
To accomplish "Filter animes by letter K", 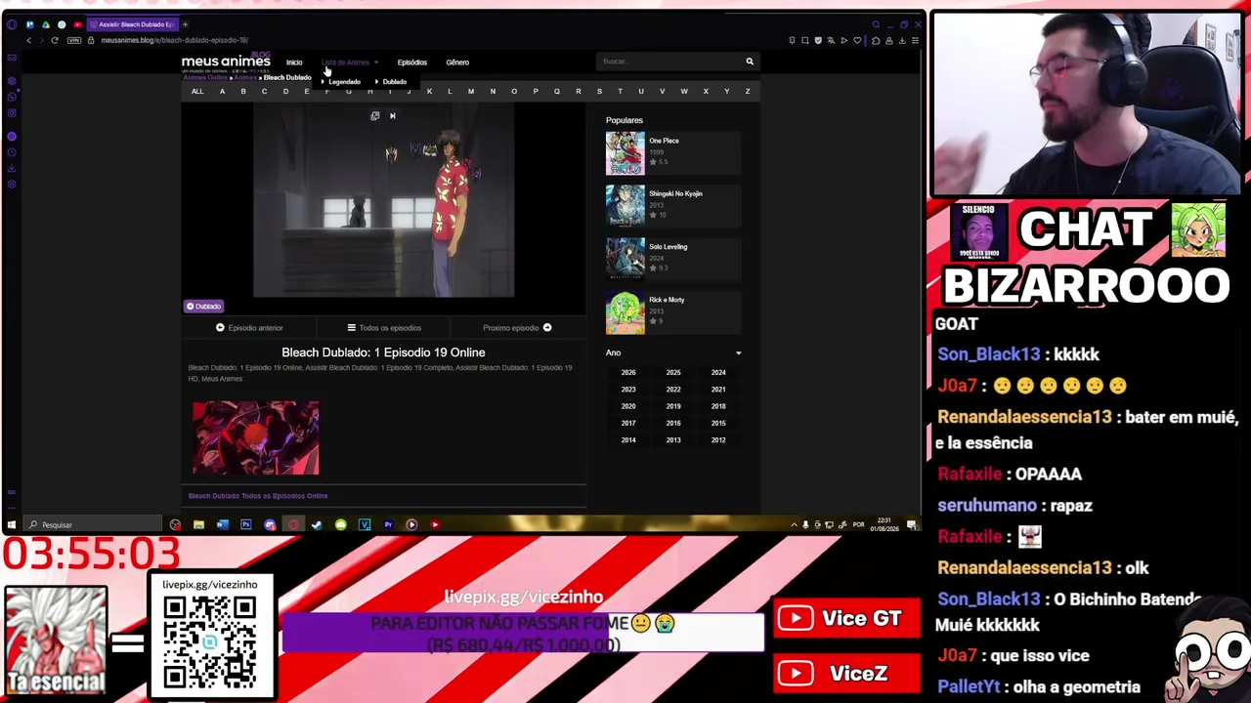I will point(429,92).
